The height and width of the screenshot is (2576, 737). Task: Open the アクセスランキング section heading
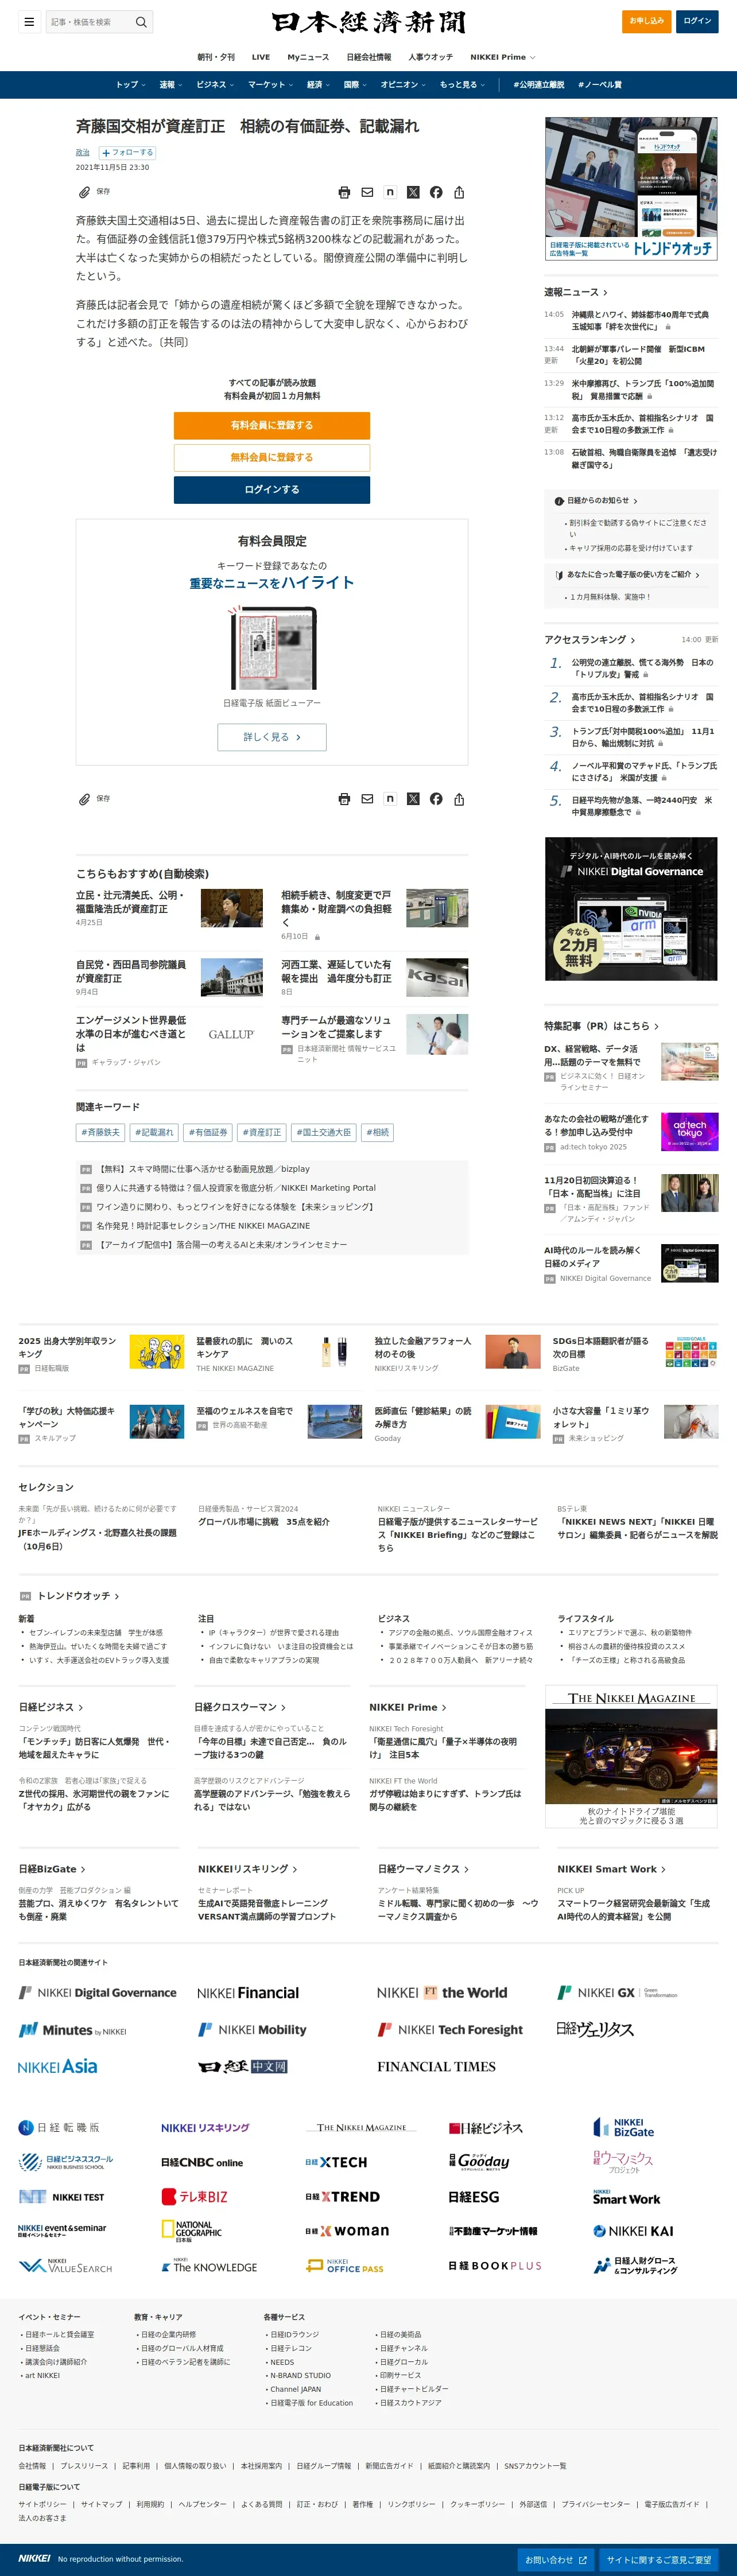(x=590, y=640)
